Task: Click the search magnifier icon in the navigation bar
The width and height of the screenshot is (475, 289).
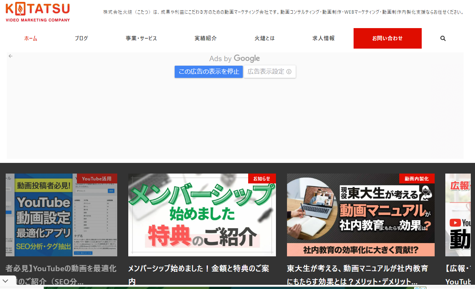Action: pos(443,38)
